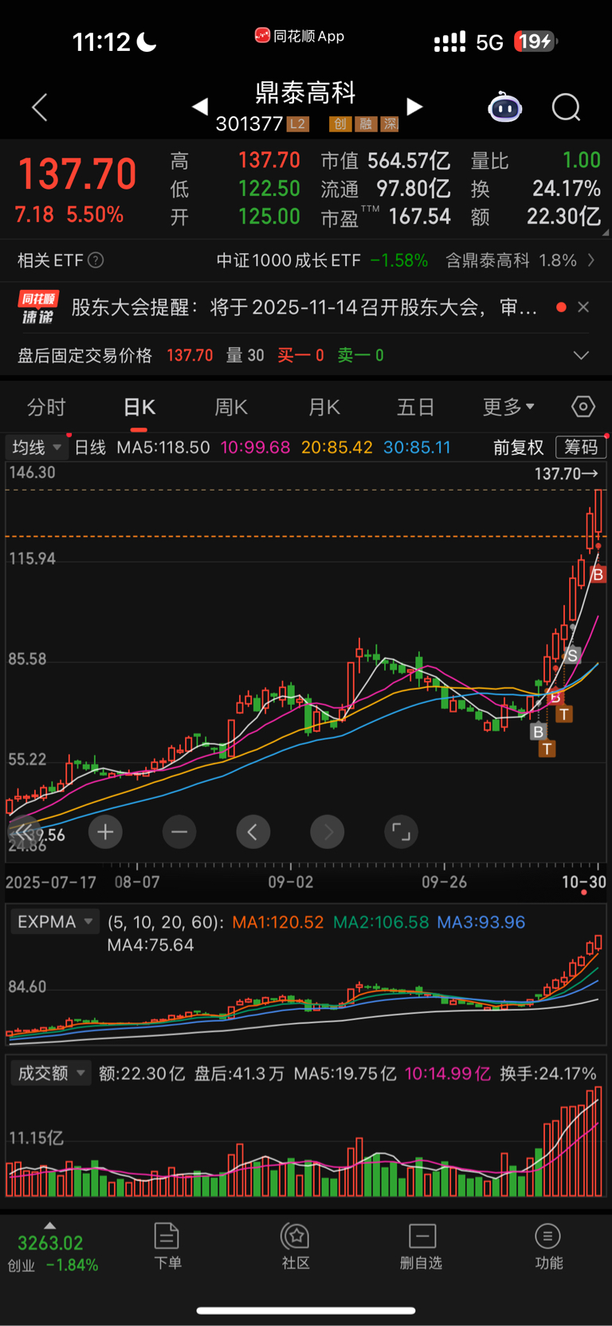Tap the battery indicator in status bar
The height and width of the screenshot is (1326, 612).
tap(535, 41)
